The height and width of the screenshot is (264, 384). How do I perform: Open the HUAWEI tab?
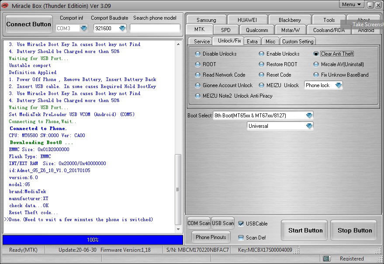247,20
